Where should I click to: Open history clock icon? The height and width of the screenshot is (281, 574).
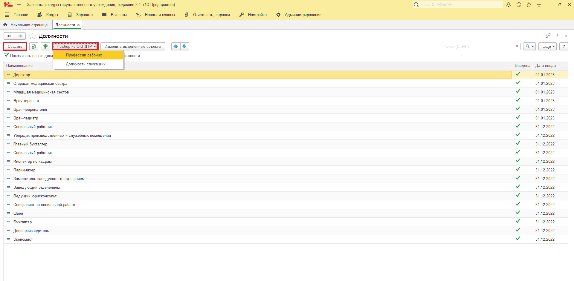(519, 5)
